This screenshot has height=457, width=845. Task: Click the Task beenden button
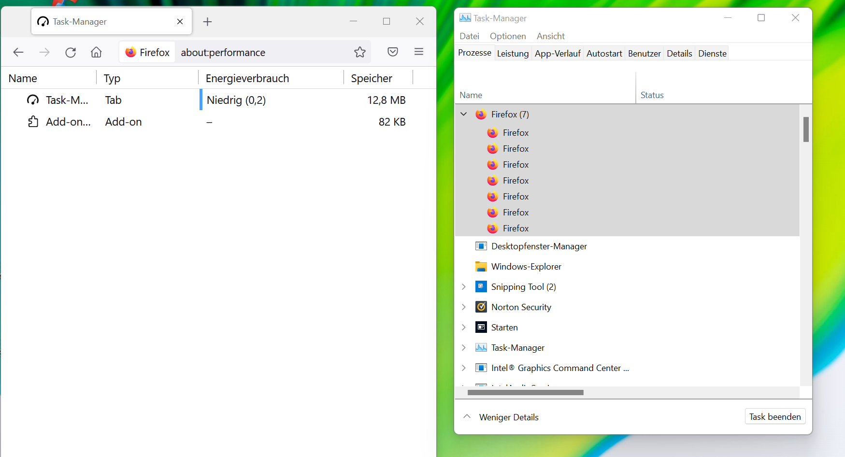(x=775, y=416)
